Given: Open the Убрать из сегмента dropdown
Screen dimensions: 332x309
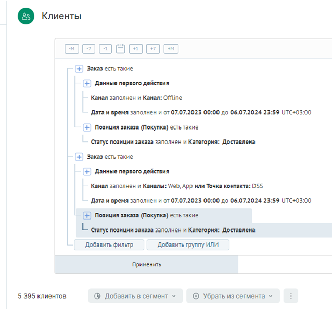Looking at the screenshot, I should click(233, 296).
